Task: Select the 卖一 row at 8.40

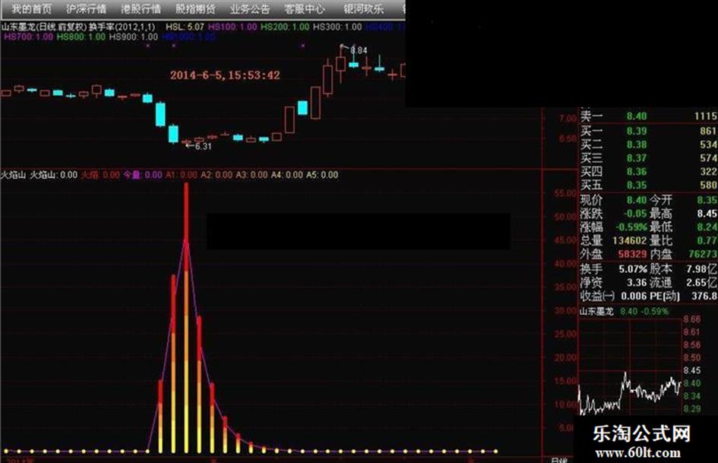Action: (x=648, y=116)
